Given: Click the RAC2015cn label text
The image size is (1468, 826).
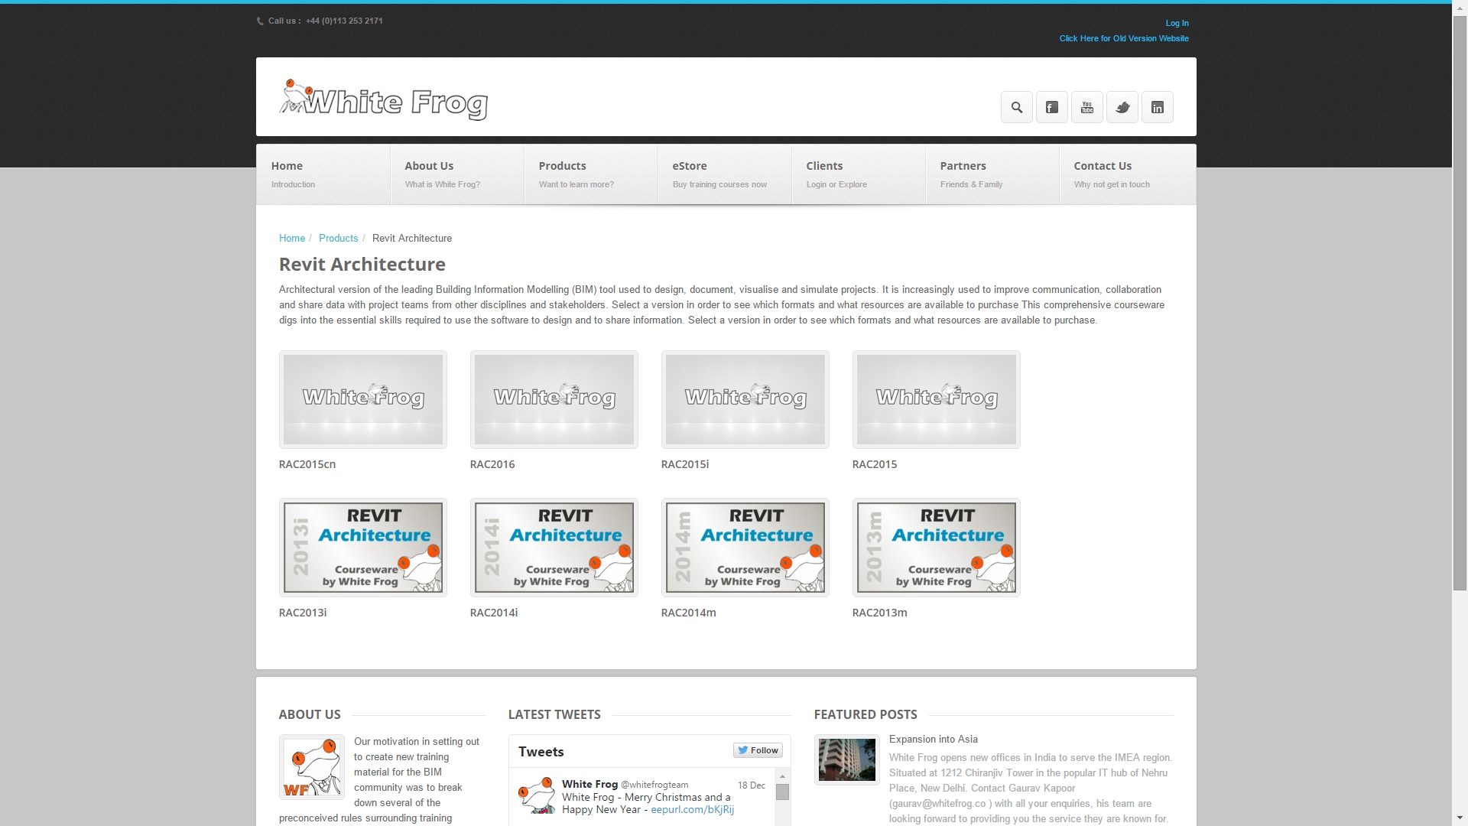Looking at the screenshot, I should coord(307,464).
